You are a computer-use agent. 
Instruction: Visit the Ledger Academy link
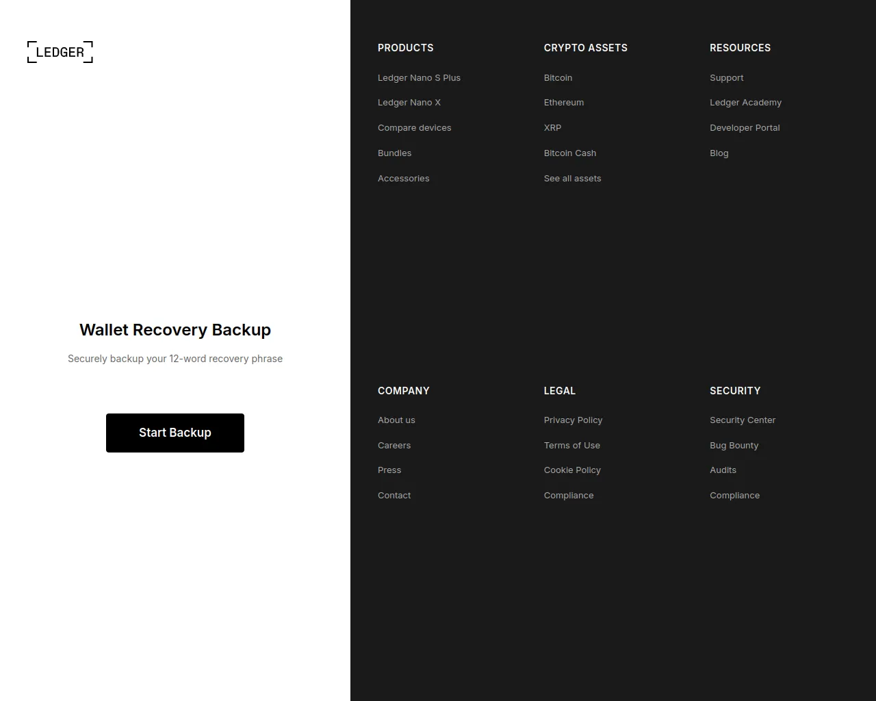tap(745, 103)
